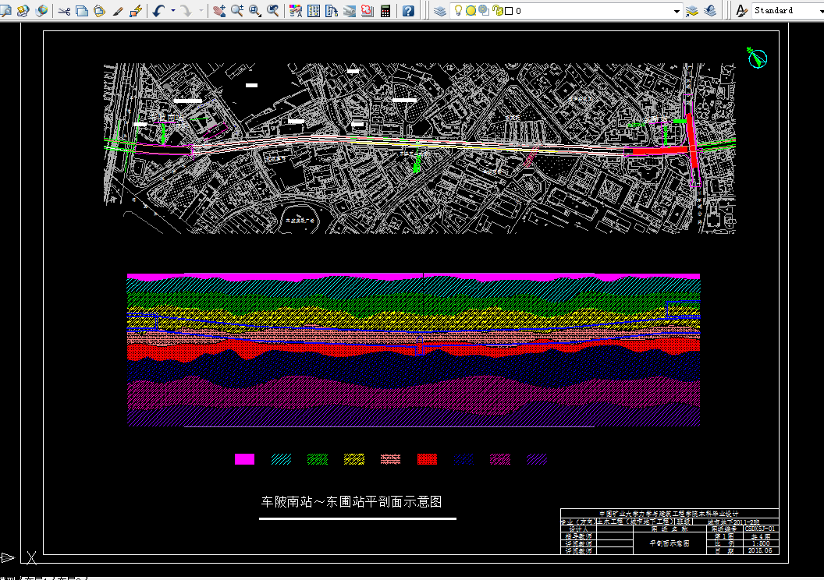The width and height of the screenshot is (824, 580).
Task: Cut selection with the scissors icon
Action: pos(64,10)
